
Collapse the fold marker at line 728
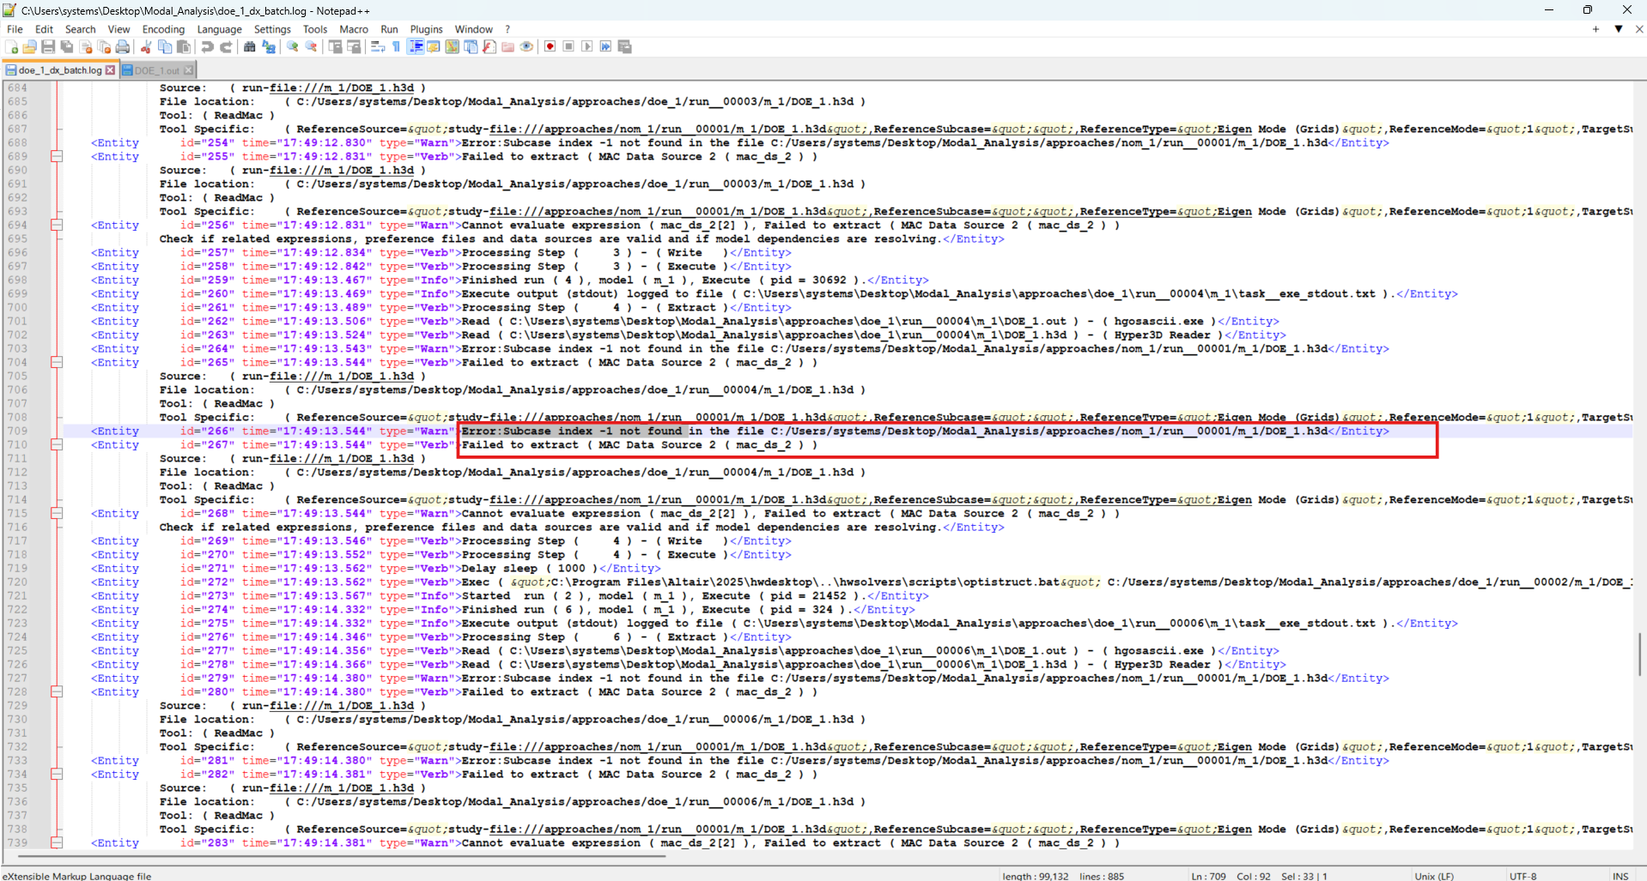(57, 691)
